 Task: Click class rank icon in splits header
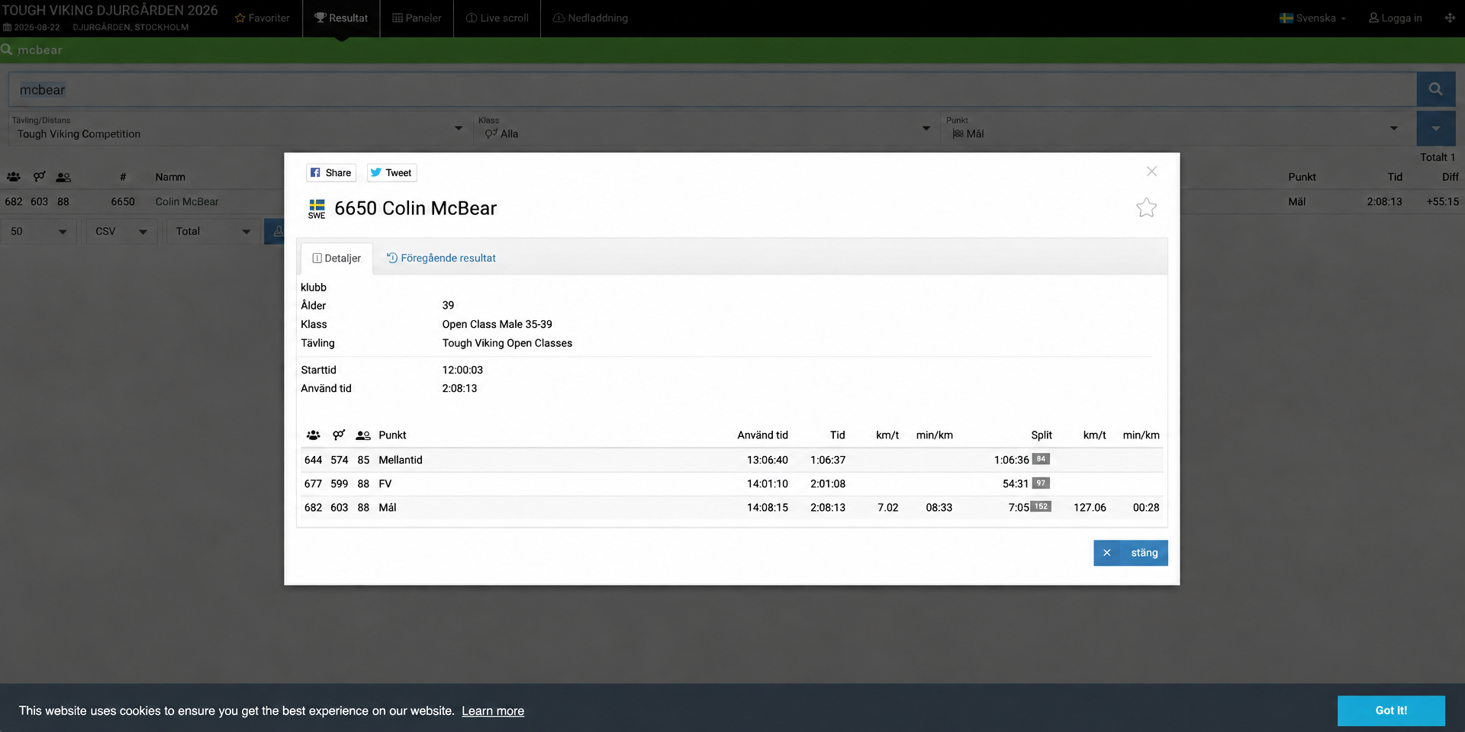point(363,435)
